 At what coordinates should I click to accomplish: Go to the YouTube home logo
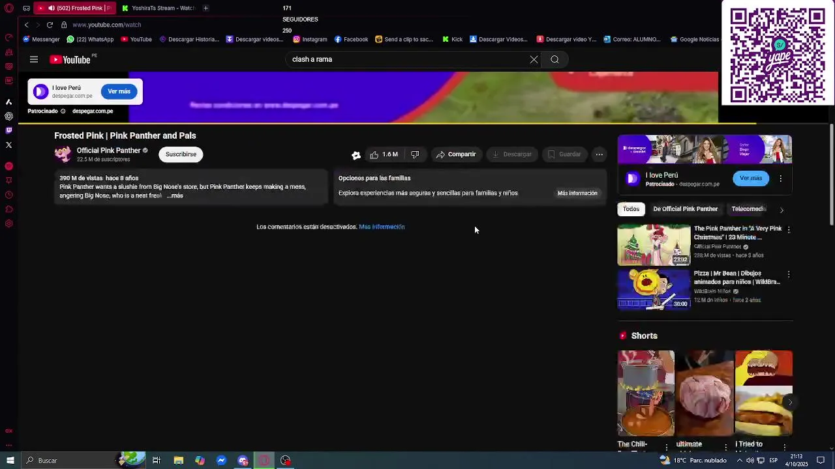(70, 59)
